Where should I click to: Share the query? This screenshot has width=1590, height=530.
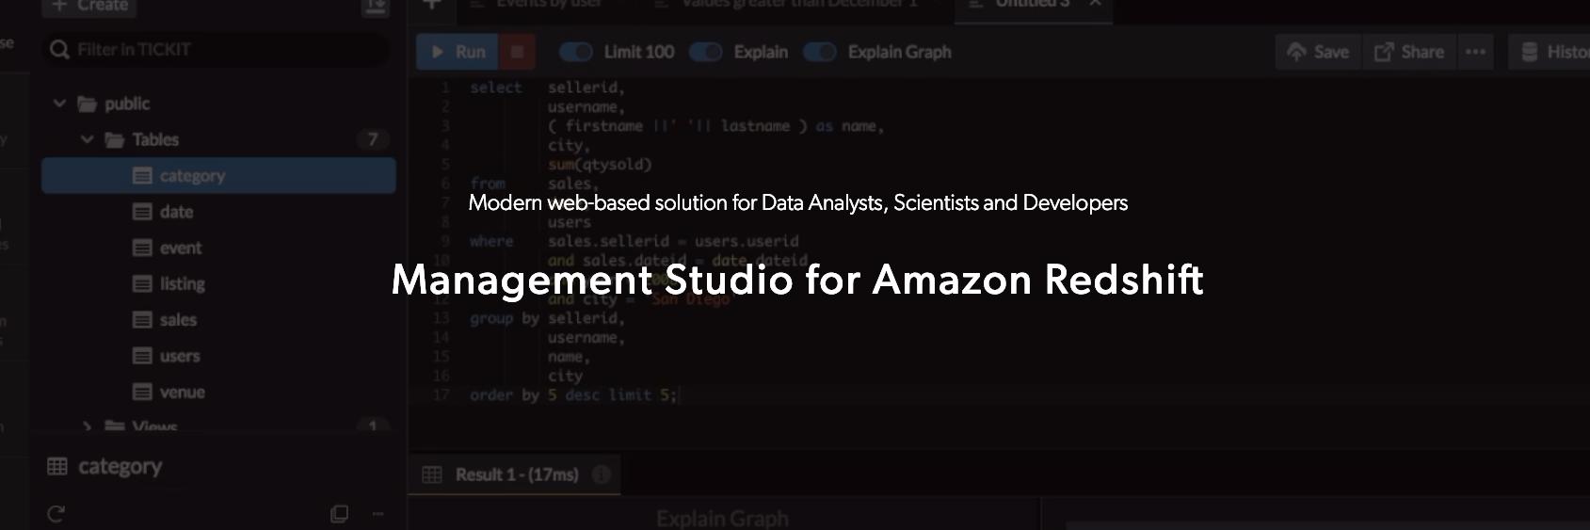1409,52
